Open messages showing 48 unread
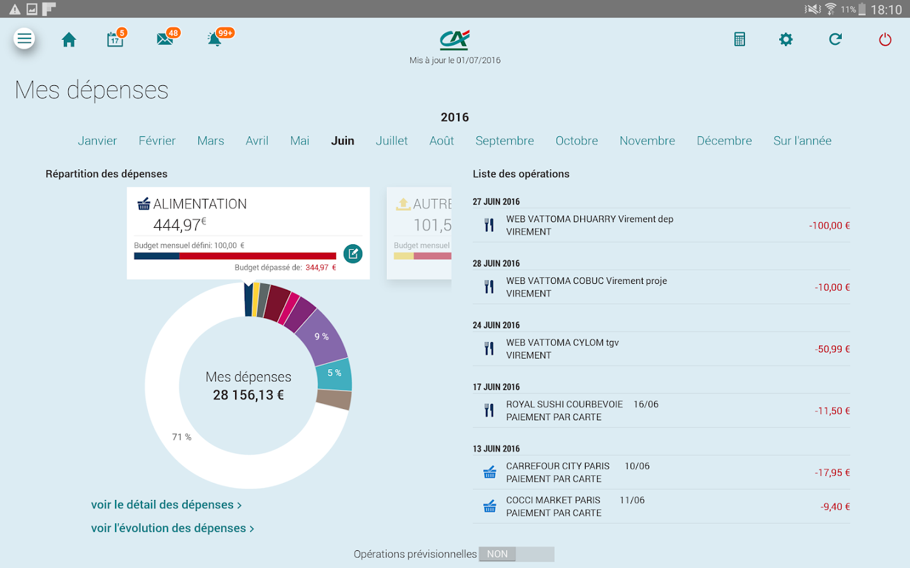The height and width of the screenshot is (568, 910). pos(165,38)
